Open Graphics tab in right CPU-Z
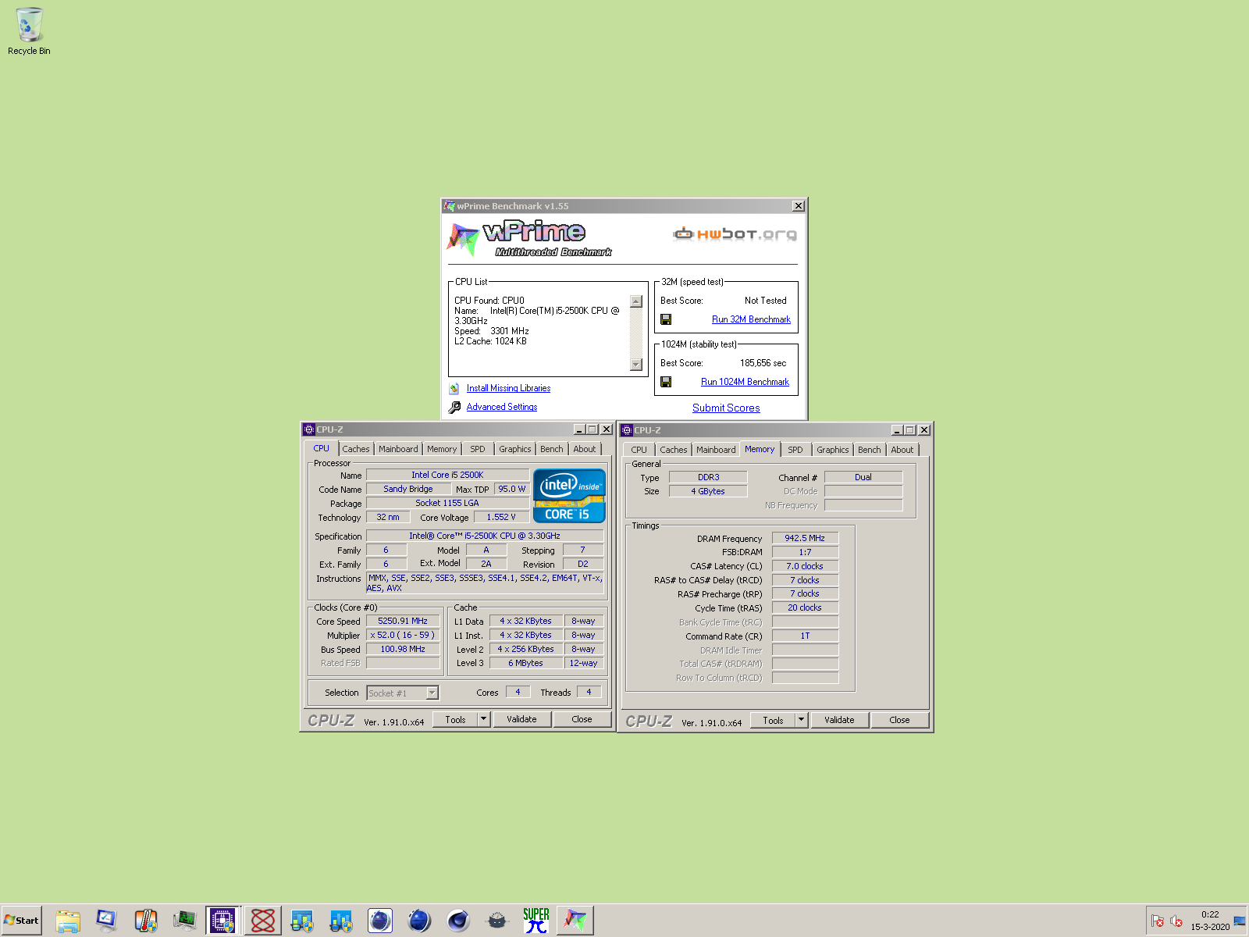The image size is (1249, 937). point(833,450)
